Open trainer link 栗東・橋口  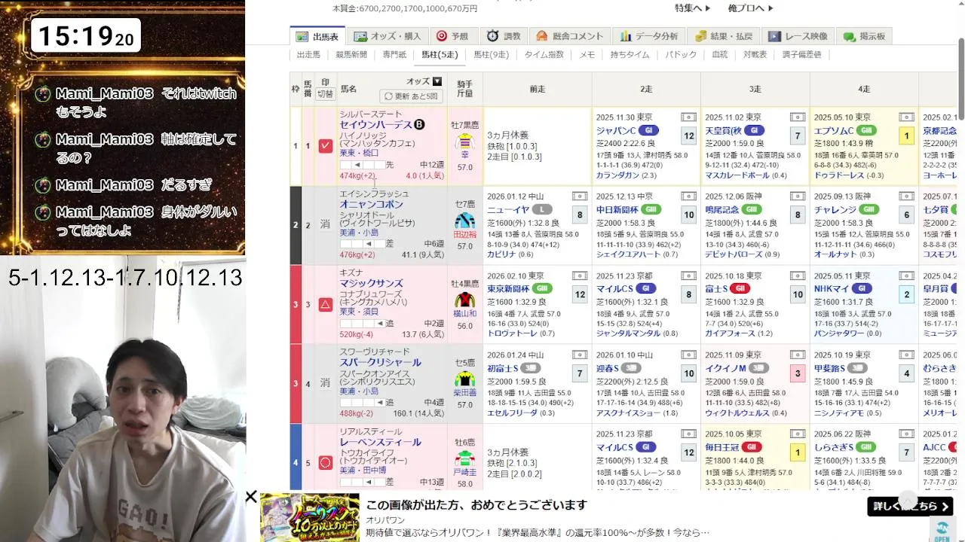[x=359, y=154]
